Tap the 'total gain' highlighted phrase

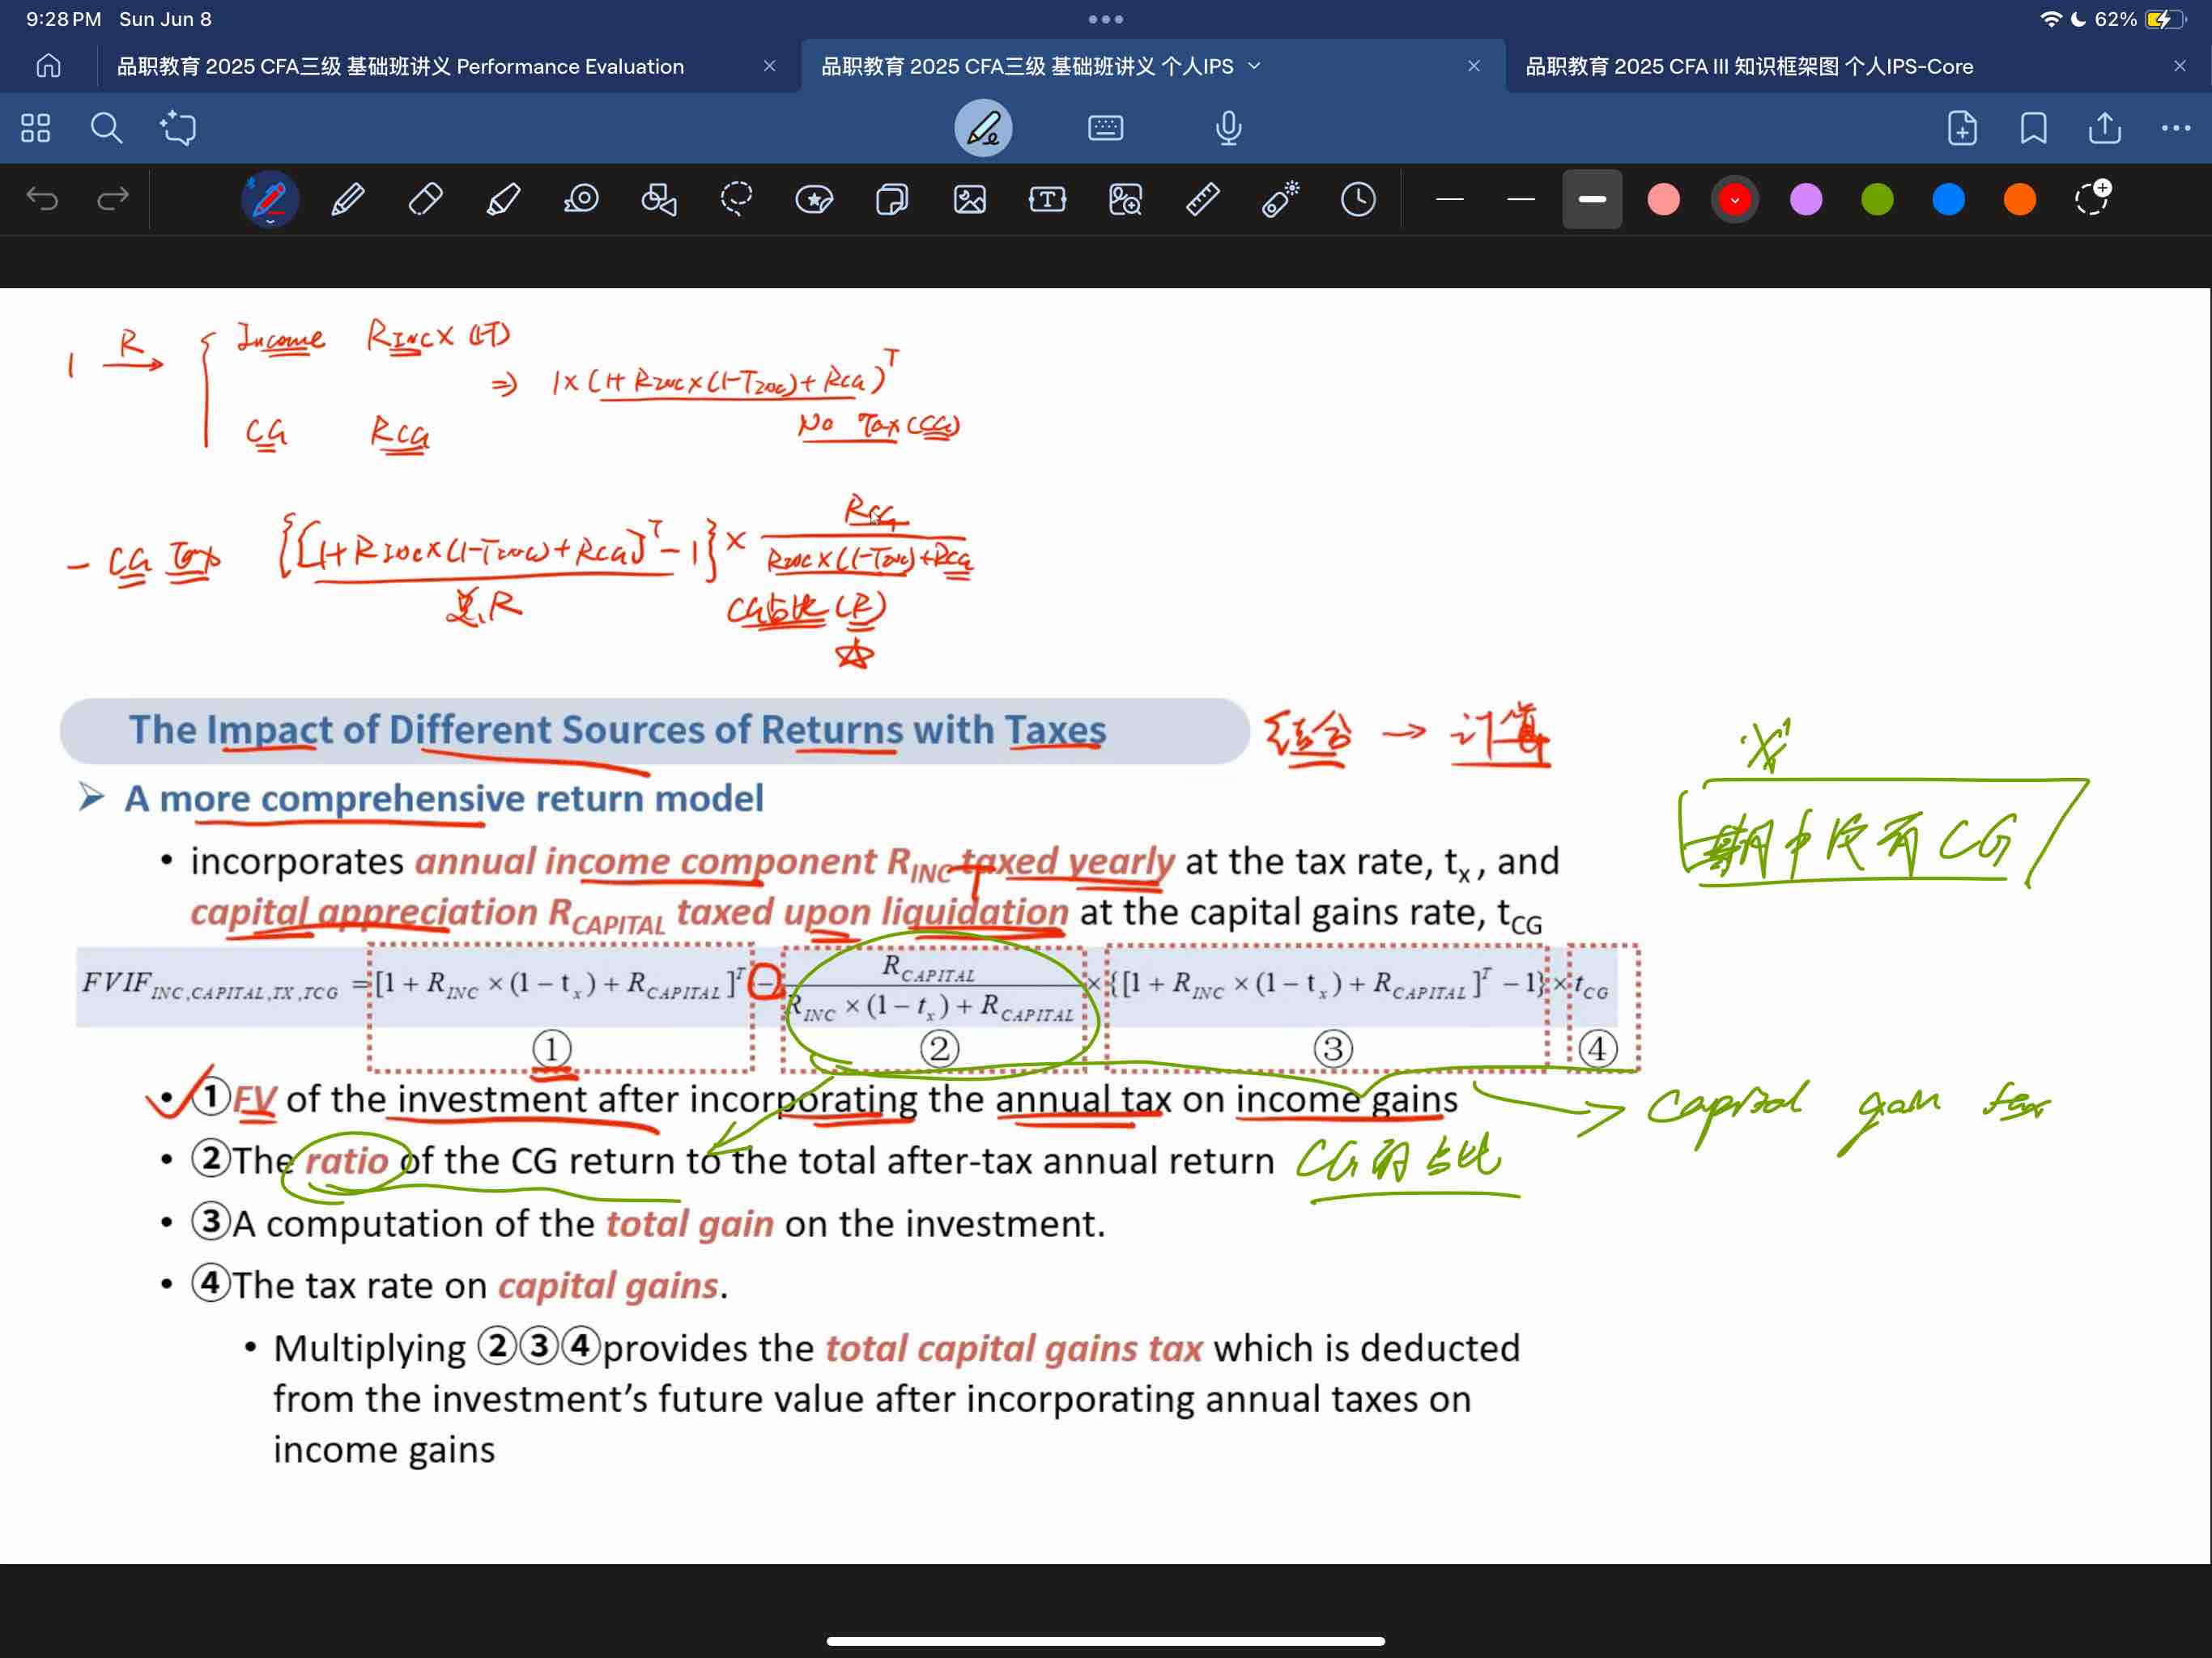click(690, 1224)
